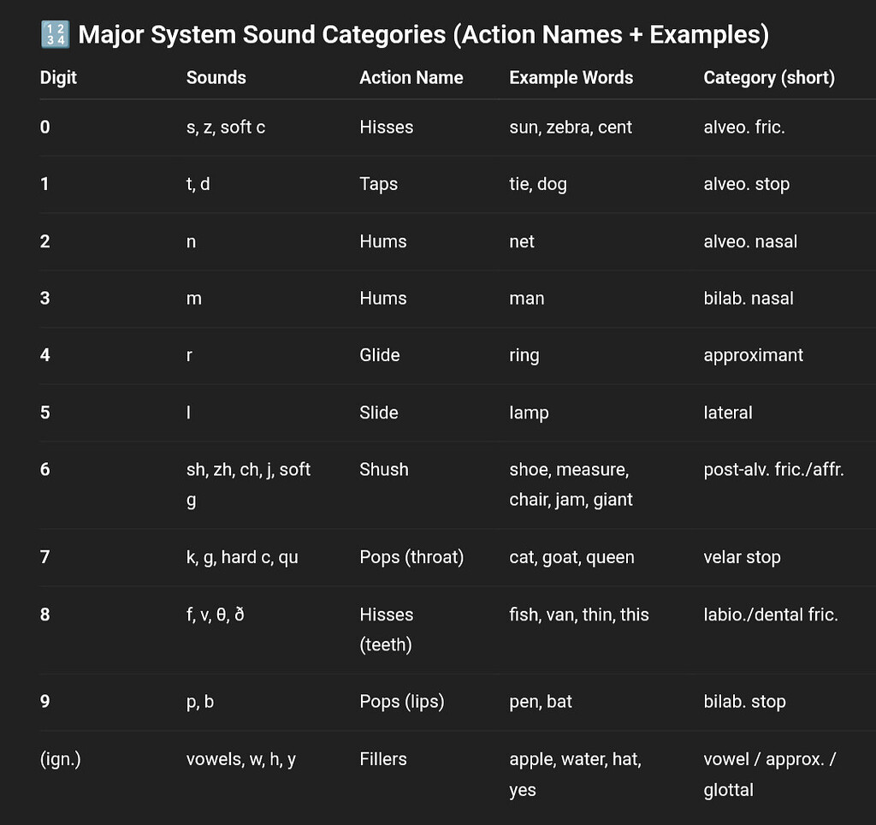Click the "alveo. stop" category cell

pyautogui.click(x=746, y=184)
